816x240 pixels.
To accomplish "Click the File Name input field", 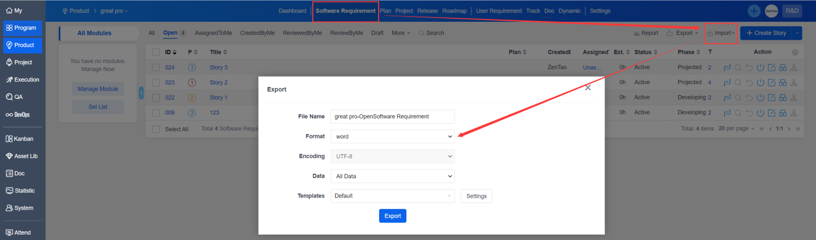I will [x=392, y=116].
